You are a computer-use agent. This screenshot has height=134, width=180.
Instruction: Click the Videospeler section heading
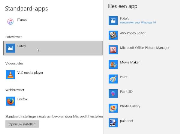pyautogui.click(x=14, y=64)
